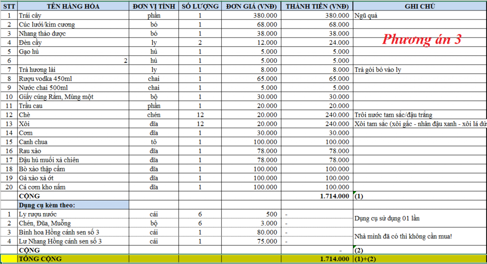The width and height of the screenshot is (487, 264).
Task: Click the 'THÀNH TIỀN (VNĐ)' column header
Action: [317, 6]
